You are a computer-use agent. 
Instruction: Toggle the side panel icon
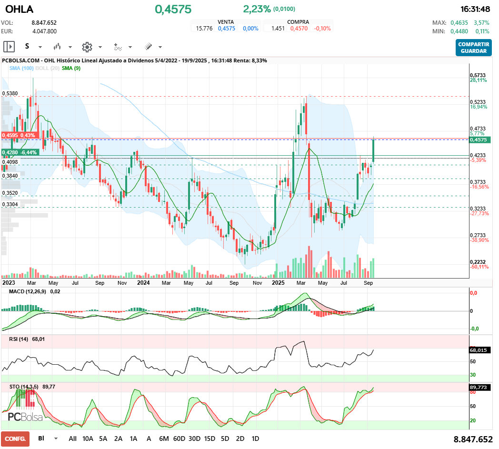(9, 47)
